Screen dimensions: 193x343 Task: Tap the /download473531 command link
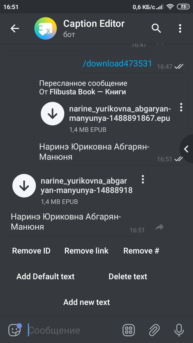[117, 64]
